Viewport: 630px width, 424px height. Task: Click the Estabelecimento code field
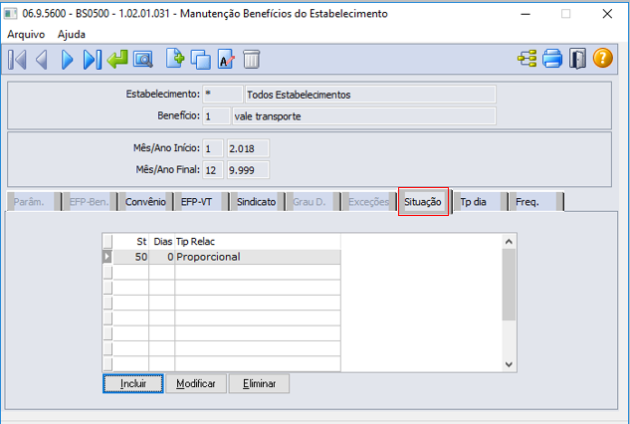click(223, 95)
